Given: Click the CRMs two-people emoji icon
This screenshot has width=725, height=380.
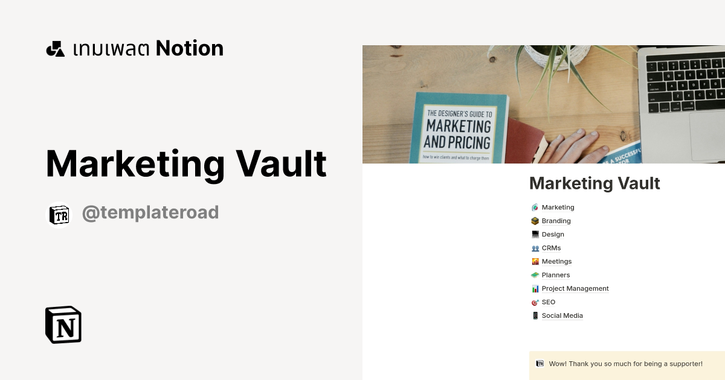Looking at the screenshot, I should pos(535,247).
